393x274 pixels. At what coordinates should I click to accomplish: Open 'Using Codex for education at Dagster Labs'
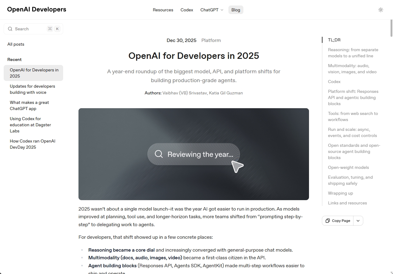(x=33, y=125)
